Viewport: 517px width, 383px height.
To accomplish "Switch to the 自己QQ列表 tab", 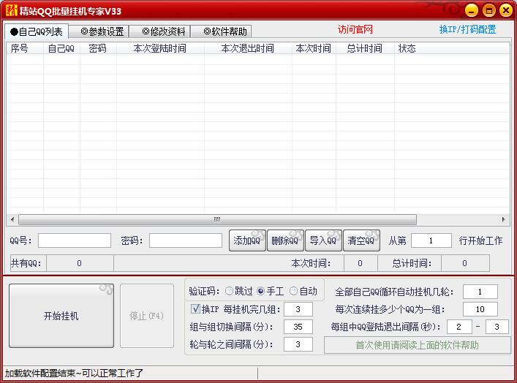I will point(37,31).
